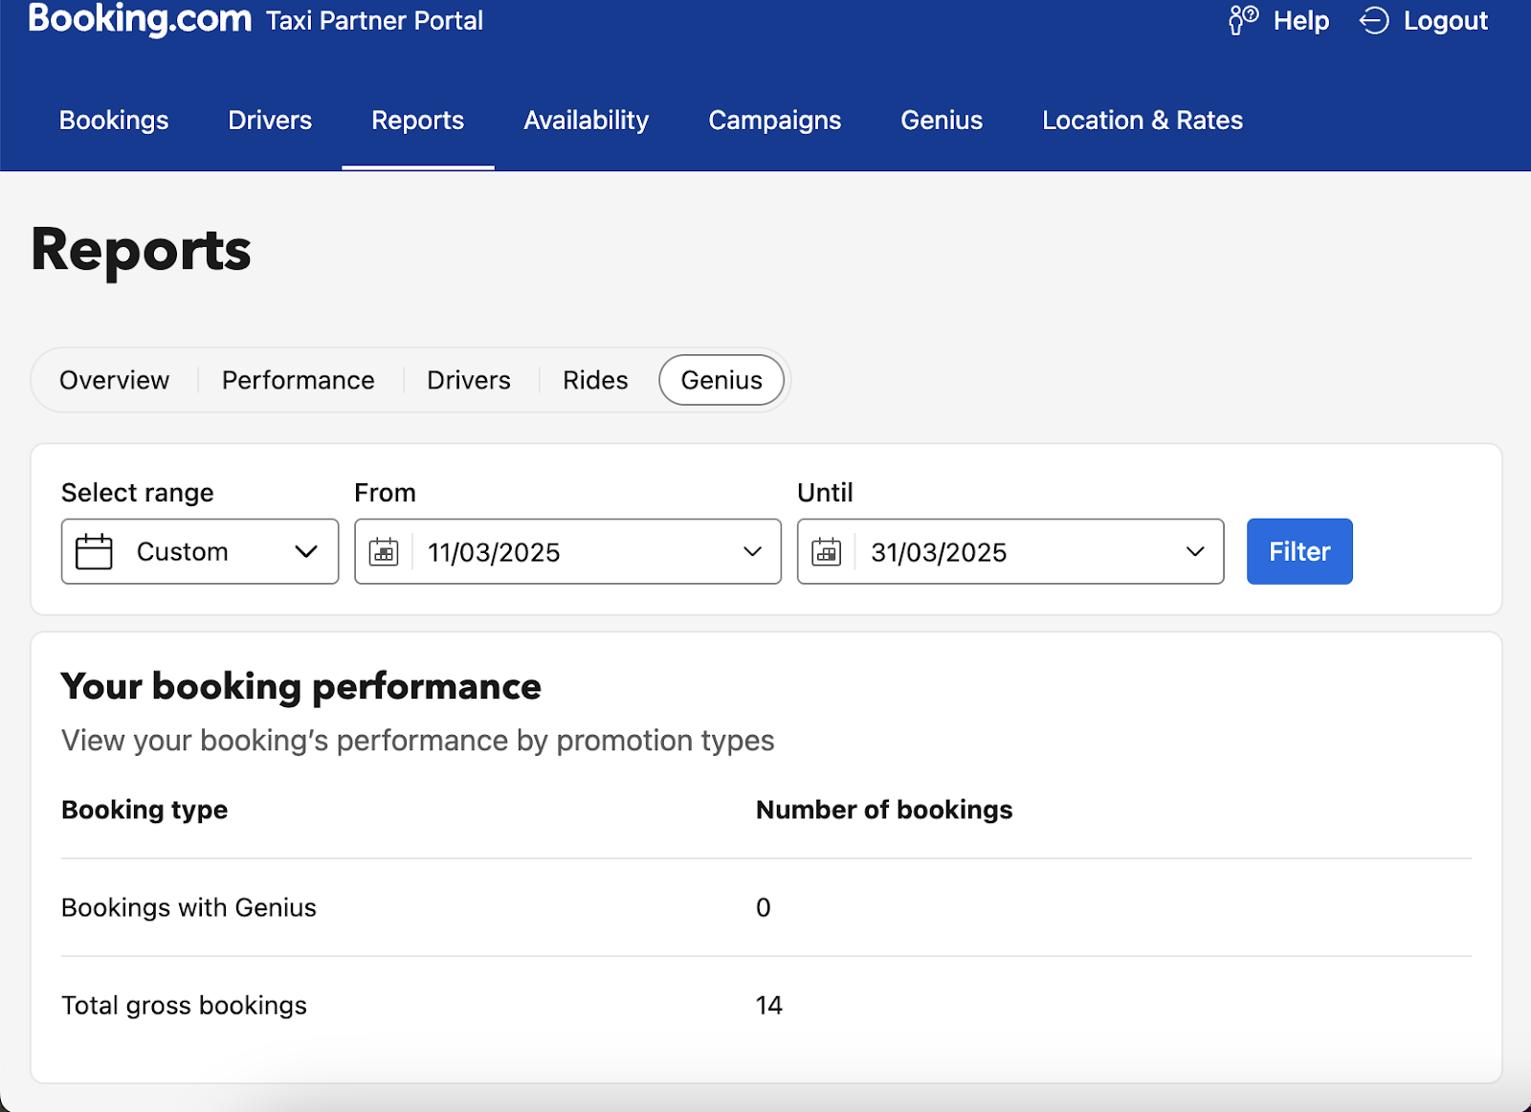Click the calendar icon in Until field

(827, 552)
